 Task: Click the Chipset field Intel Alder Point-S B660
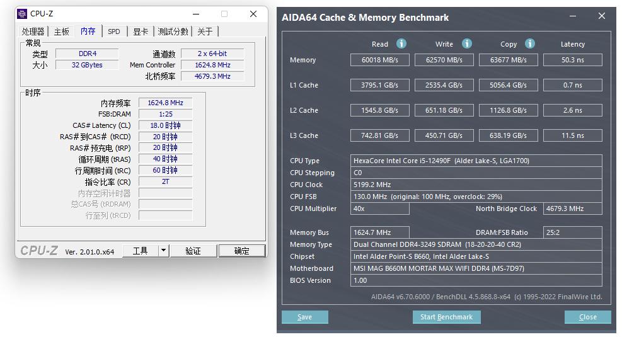pyautogui.click(x=476, y=256)
